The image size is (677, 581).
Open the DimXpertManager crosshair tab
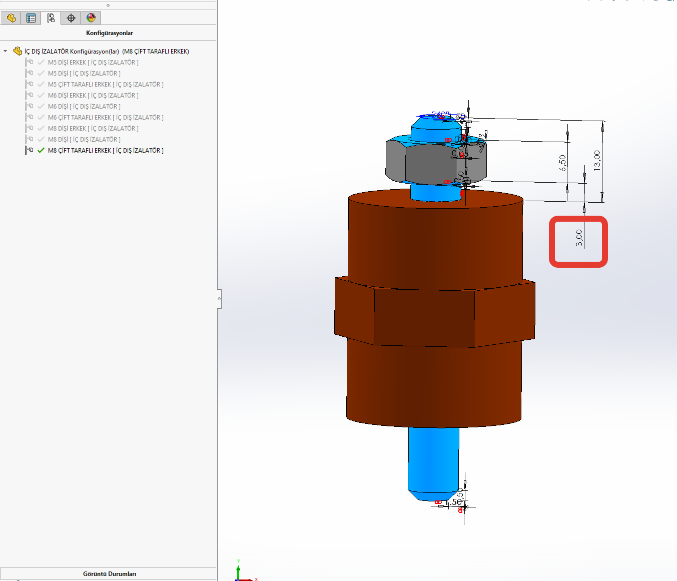tap(71, 18)
